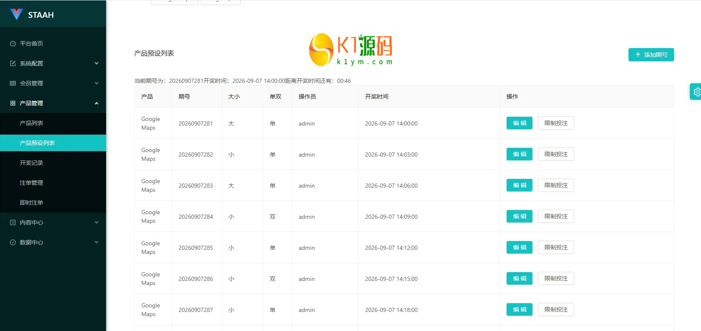Click the 大 value in row 20260907281
The height and width of the screenshot is (331, 701).
[231, 123]
